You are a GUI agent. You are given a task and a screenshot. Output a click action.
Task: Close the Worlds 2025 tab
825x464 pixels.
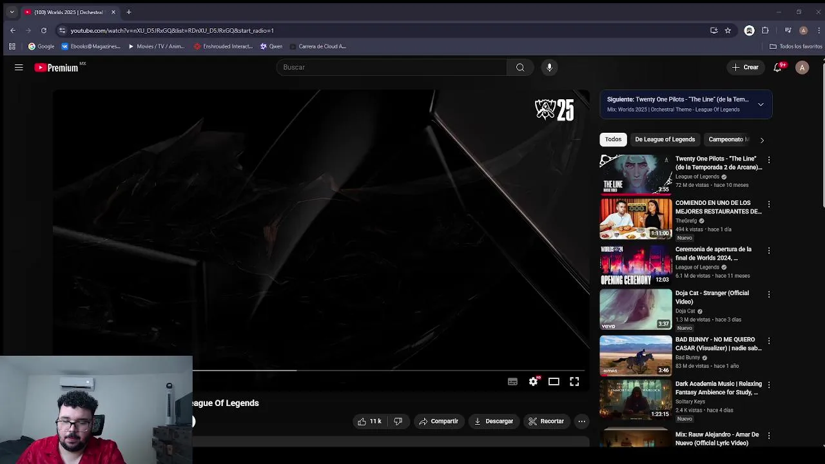(x=113, y=12)
